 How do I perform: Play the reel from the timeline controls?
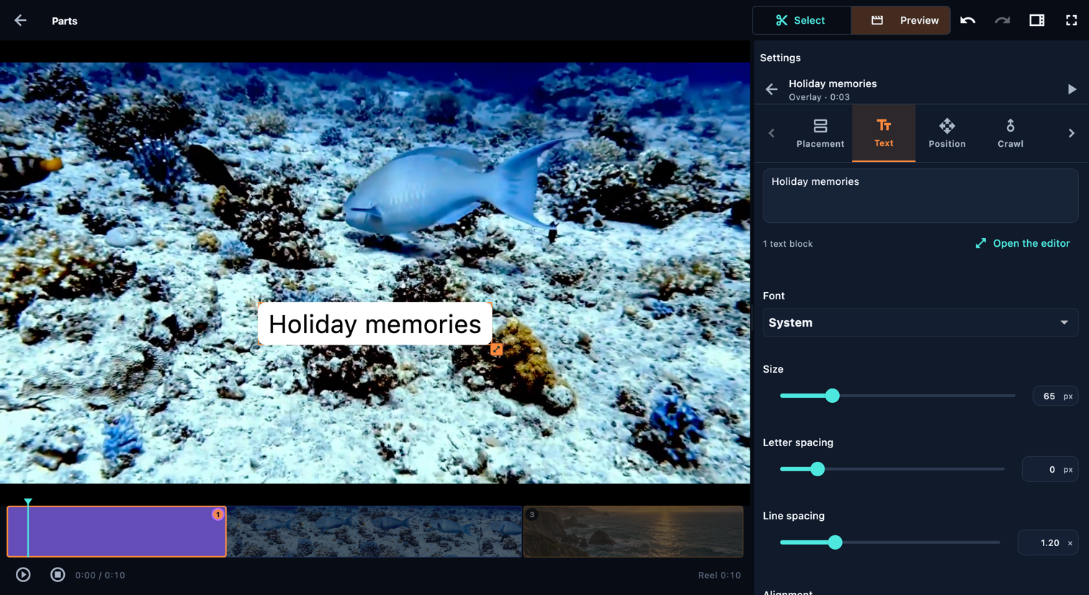[x=23, y=575]
